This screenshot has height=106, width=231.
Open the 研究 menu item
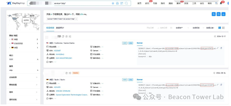coord(147,3)
